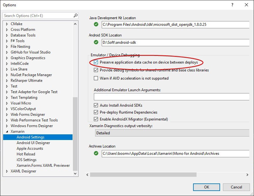254x196 pixels.
Task: Toggle Preserve application data cache checkbox
Action: click(96, 62)
